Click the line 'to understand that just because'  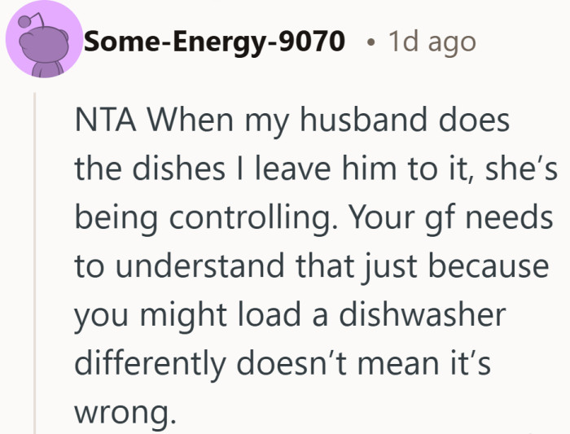(311, 266)
